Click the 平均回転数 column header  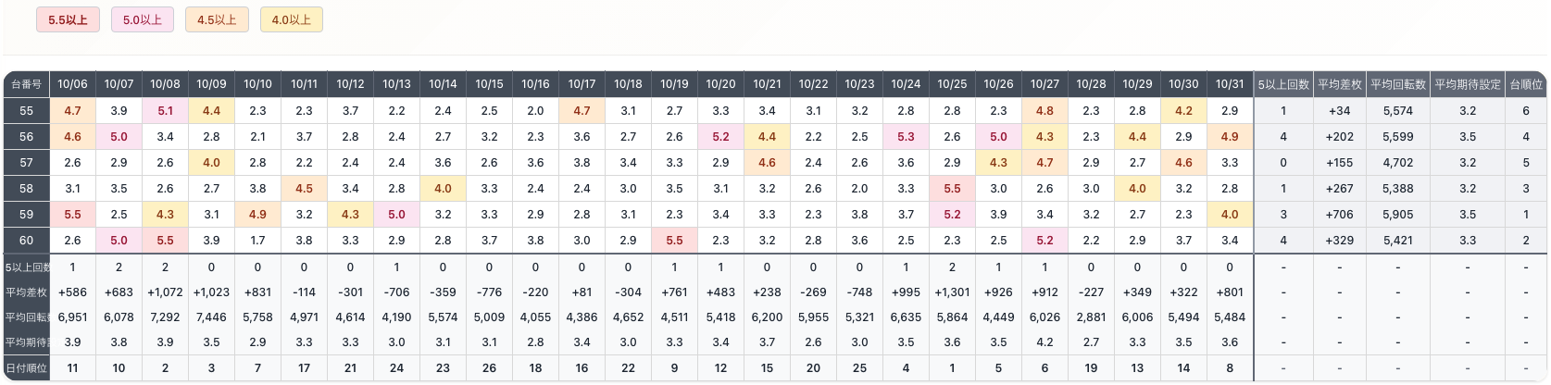coord(1397,84)
